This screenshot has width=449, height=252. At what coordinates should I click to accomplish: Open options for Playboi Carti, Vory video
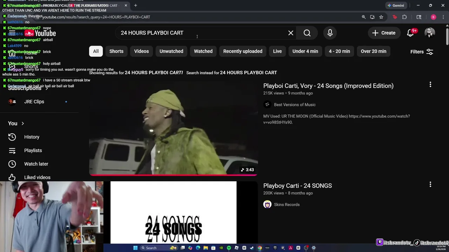coord(430,84)
